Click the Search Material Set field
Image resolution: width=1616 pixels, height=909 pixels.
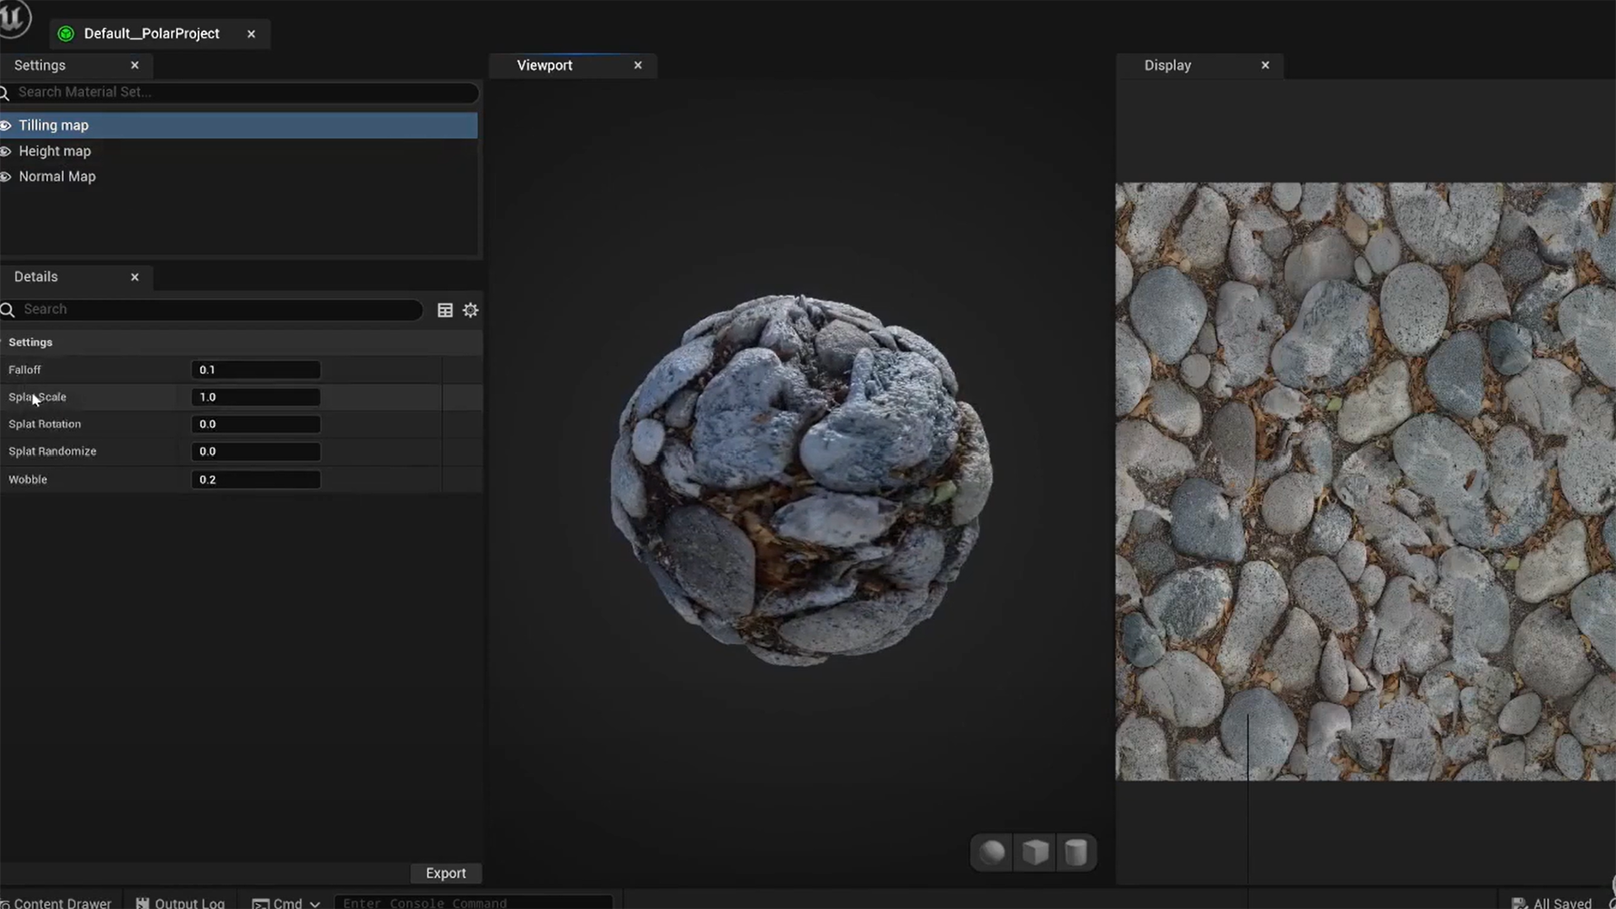[x=240, y=93]
